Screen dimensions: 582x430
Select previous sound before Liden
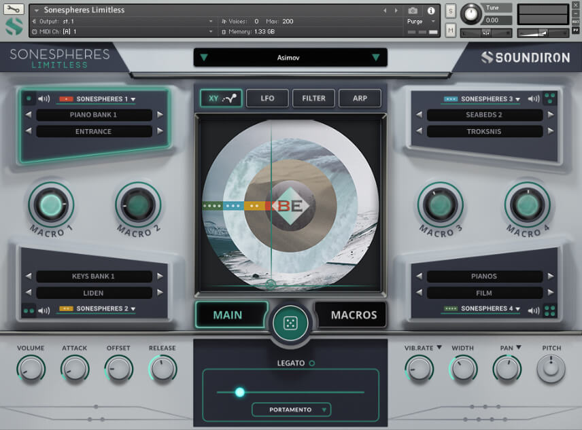pos(28,293)
